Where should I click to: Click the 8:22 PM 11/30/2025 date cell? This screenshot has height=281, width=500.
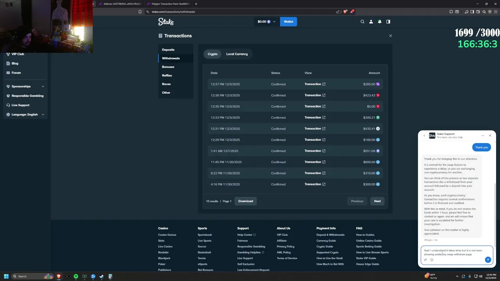[x=225, y=173]
